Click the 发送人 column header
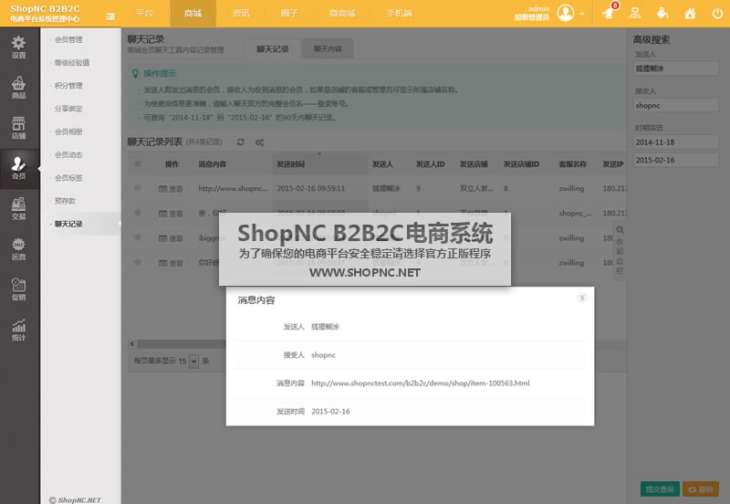The width and height of the screenshot is (730, 504). click(382, 164)
